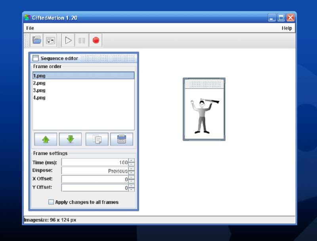Screen dimensions: 317x241
Task: Open the File menu
Action: [x=30, y=28]
